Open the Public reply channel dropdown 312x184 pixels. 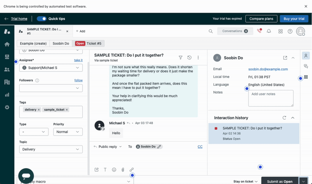tap(108, 147)
